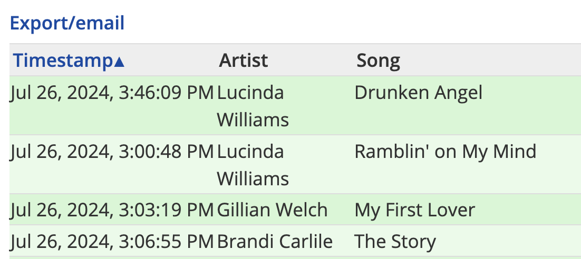Sort by the Timestamp column header
Viewport: 581px width, 259px height.
click(63, 61)
